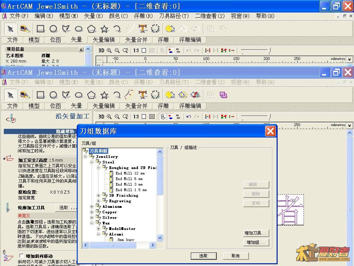Collapse 项目信息 panel in background window
The height and width of the screenshot is (266, 354).
81,49
